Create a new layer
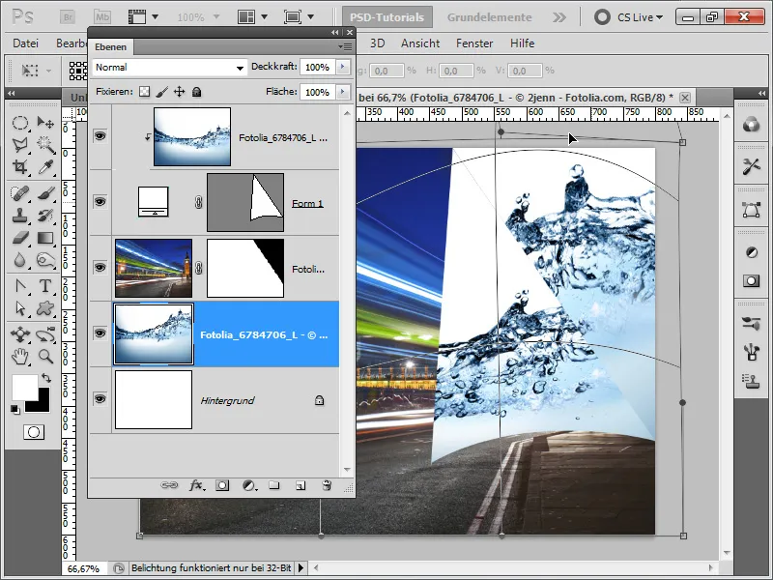 [x=301, y=486]
